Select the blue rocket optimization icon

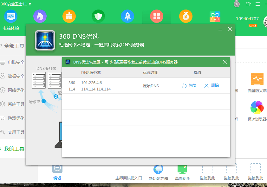127,16
